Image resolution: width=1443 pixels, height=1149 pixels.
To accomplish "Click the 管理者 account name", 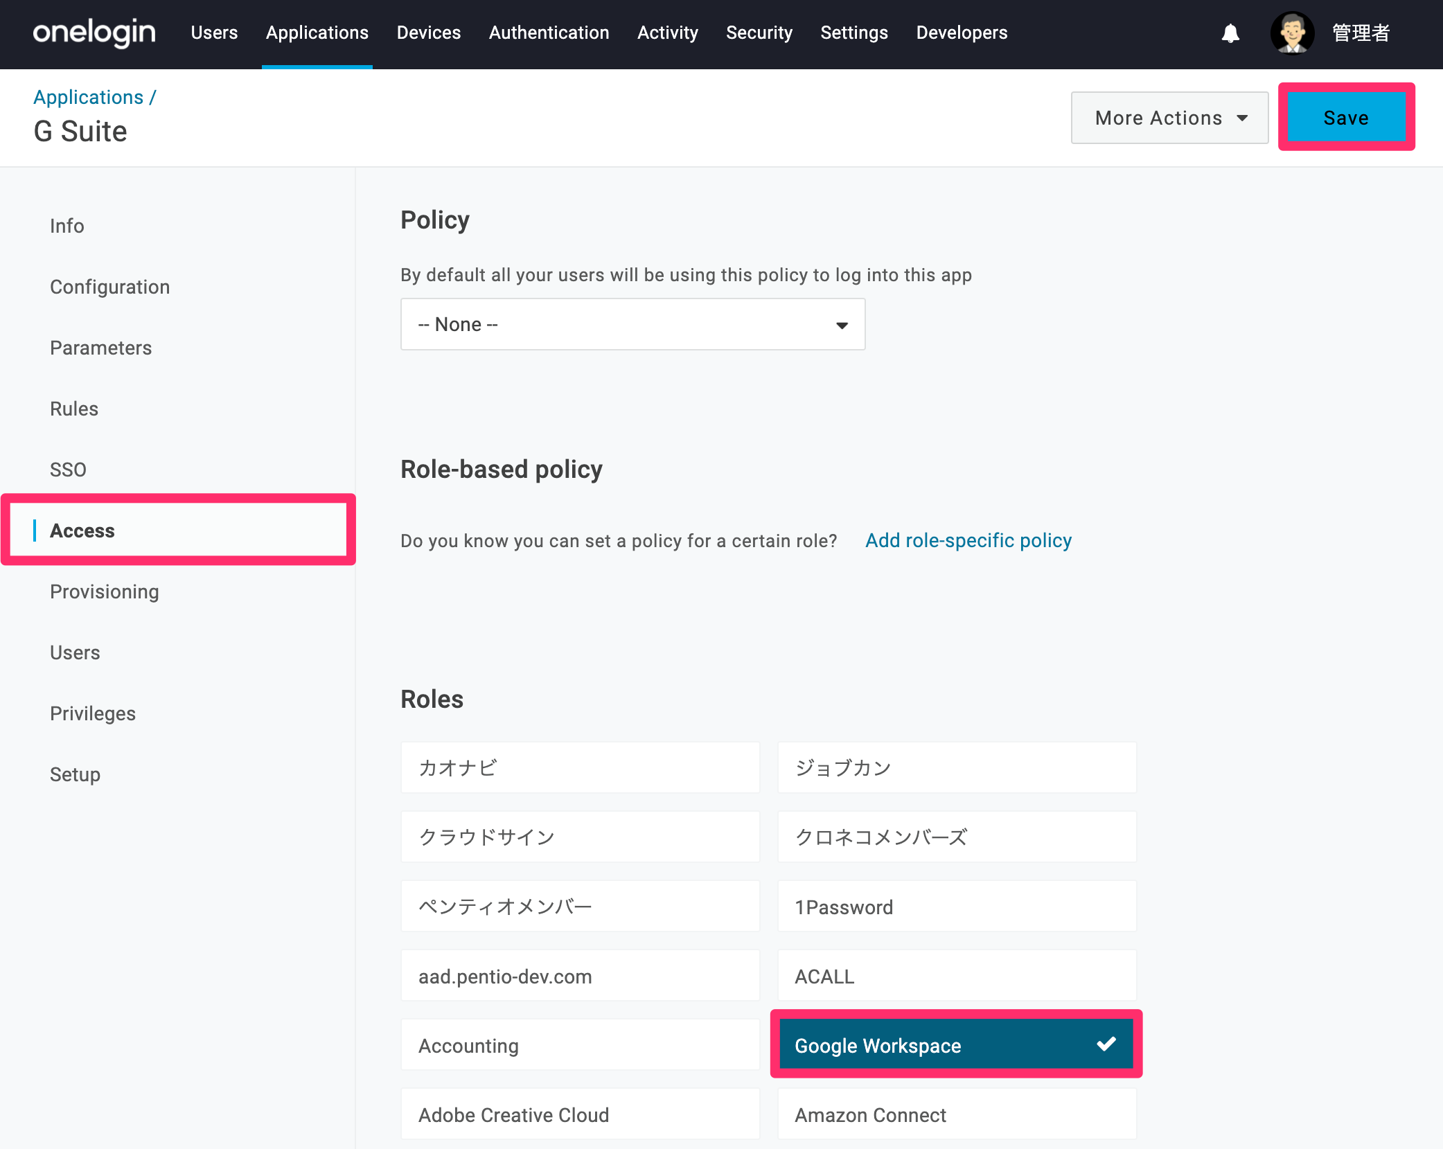I will point(1361,33).
